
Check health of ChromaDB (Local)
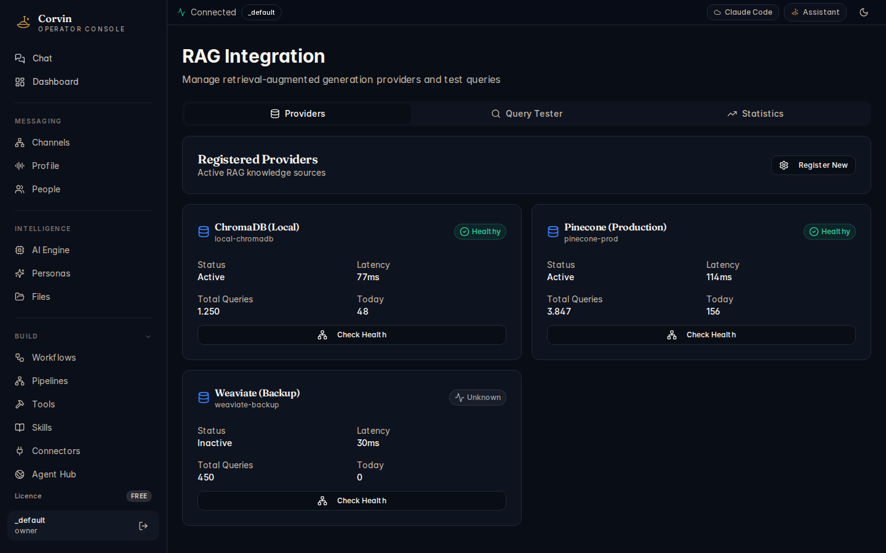pyautogui.click(x=352, y=335)
